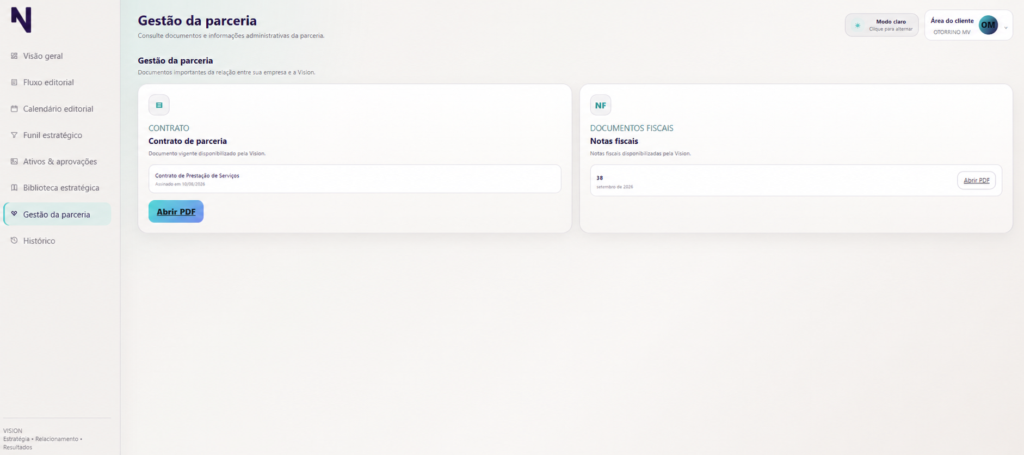Open the Histórico page
The width and height of the screenshot is (1024, 455).
(x=57, y=241)
